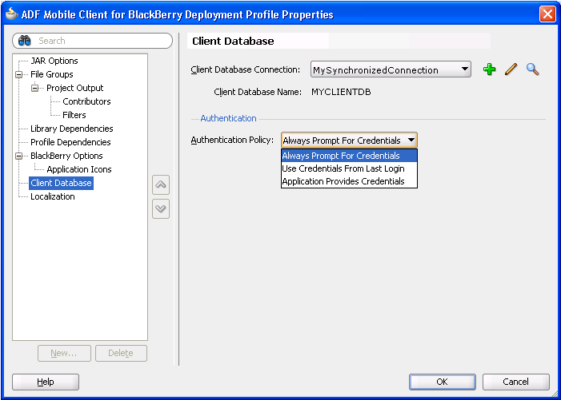The image size is (561, 400).
Task: Click the magnifier browse connection icon
Action: (532, 69)
